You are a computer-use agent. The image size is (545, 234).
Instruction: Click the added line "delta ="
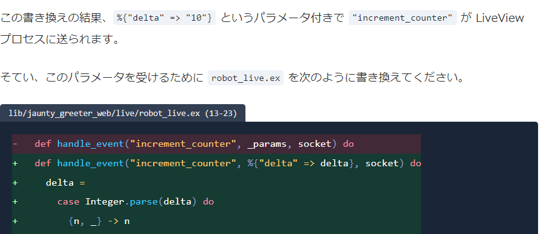click(x=216, y=183)
